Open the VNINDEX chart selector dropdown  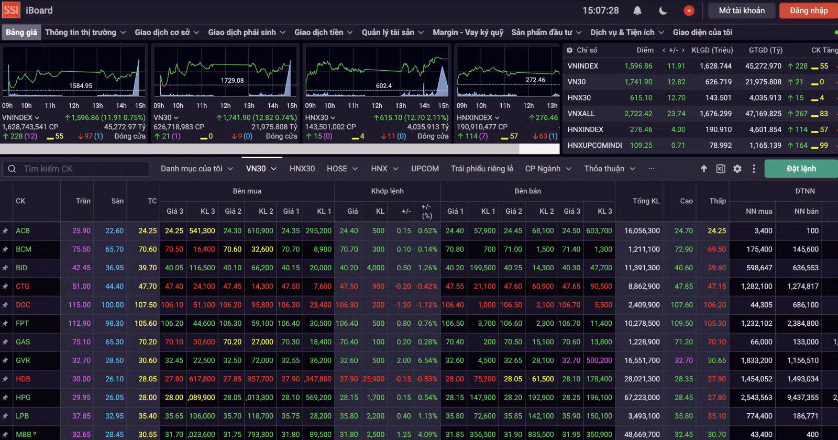pos(21,118)
